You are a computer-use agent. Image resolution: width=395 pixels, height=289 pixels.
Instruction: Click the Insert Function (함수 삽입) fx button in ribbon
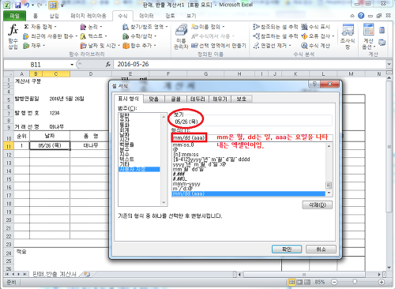click(x=13, y=36)
